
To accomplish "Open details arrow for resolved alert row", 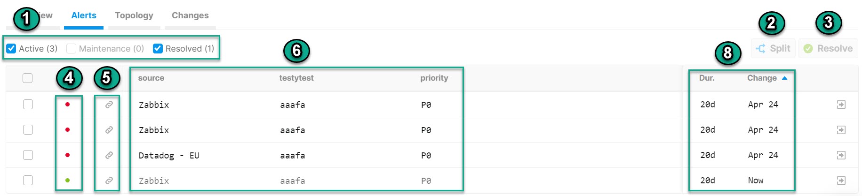I will point(841,181).
